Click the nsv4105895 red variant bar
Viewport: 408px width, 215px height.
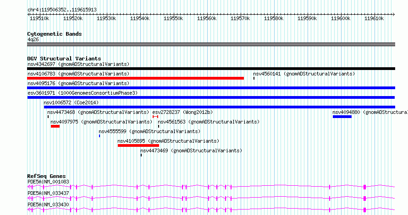click(x=138, y=145)
